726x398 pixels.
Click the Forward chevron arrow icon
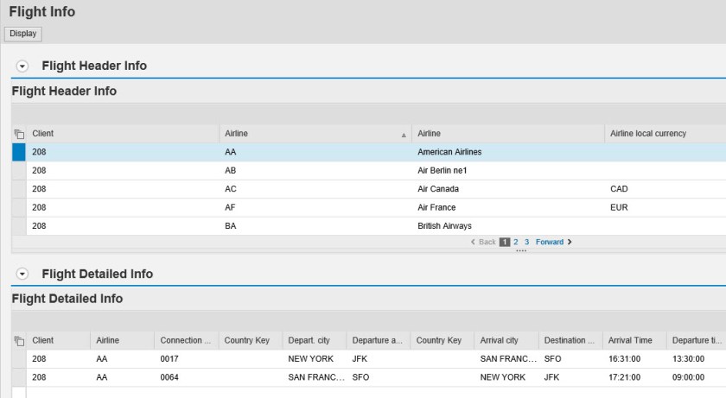coord(570,242)
